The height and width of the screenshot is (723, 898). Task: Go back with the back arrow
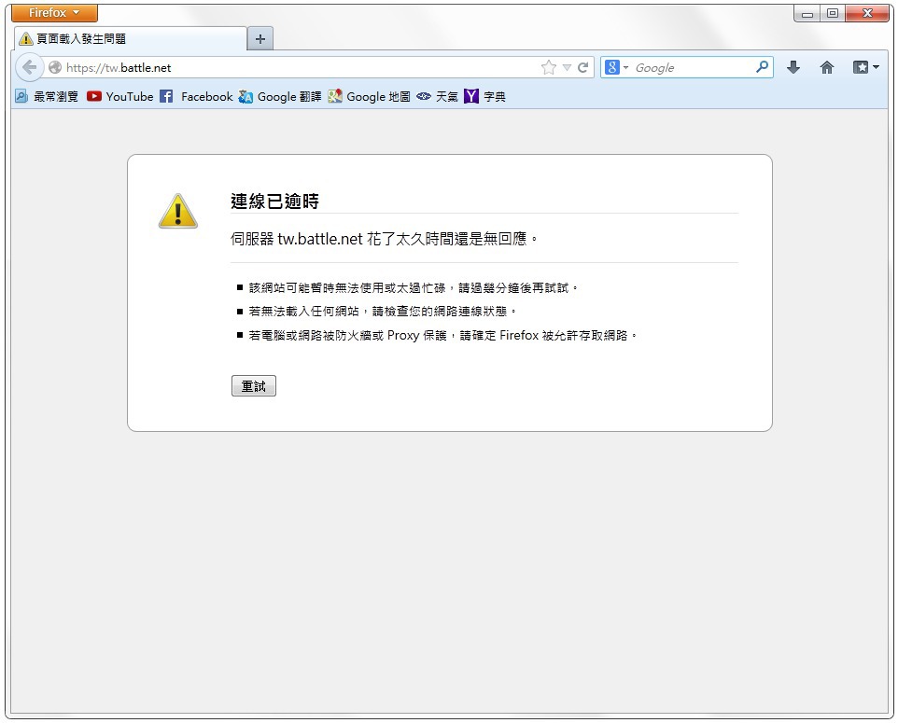(x=29, y=67)
